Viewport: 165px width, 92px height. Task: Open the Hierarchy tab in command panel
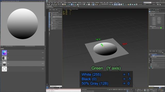click(x=154, y=10)
